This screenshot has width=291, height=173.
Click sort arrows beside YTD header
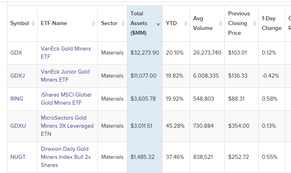[186, 23]
